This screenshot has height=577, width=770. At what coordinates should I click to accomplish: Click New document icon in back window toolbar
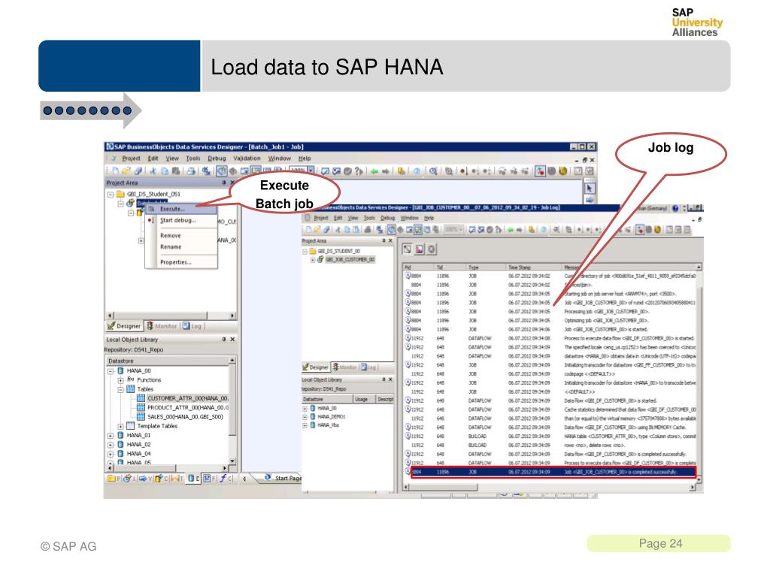pyautogui.click(x=115, y=171)
